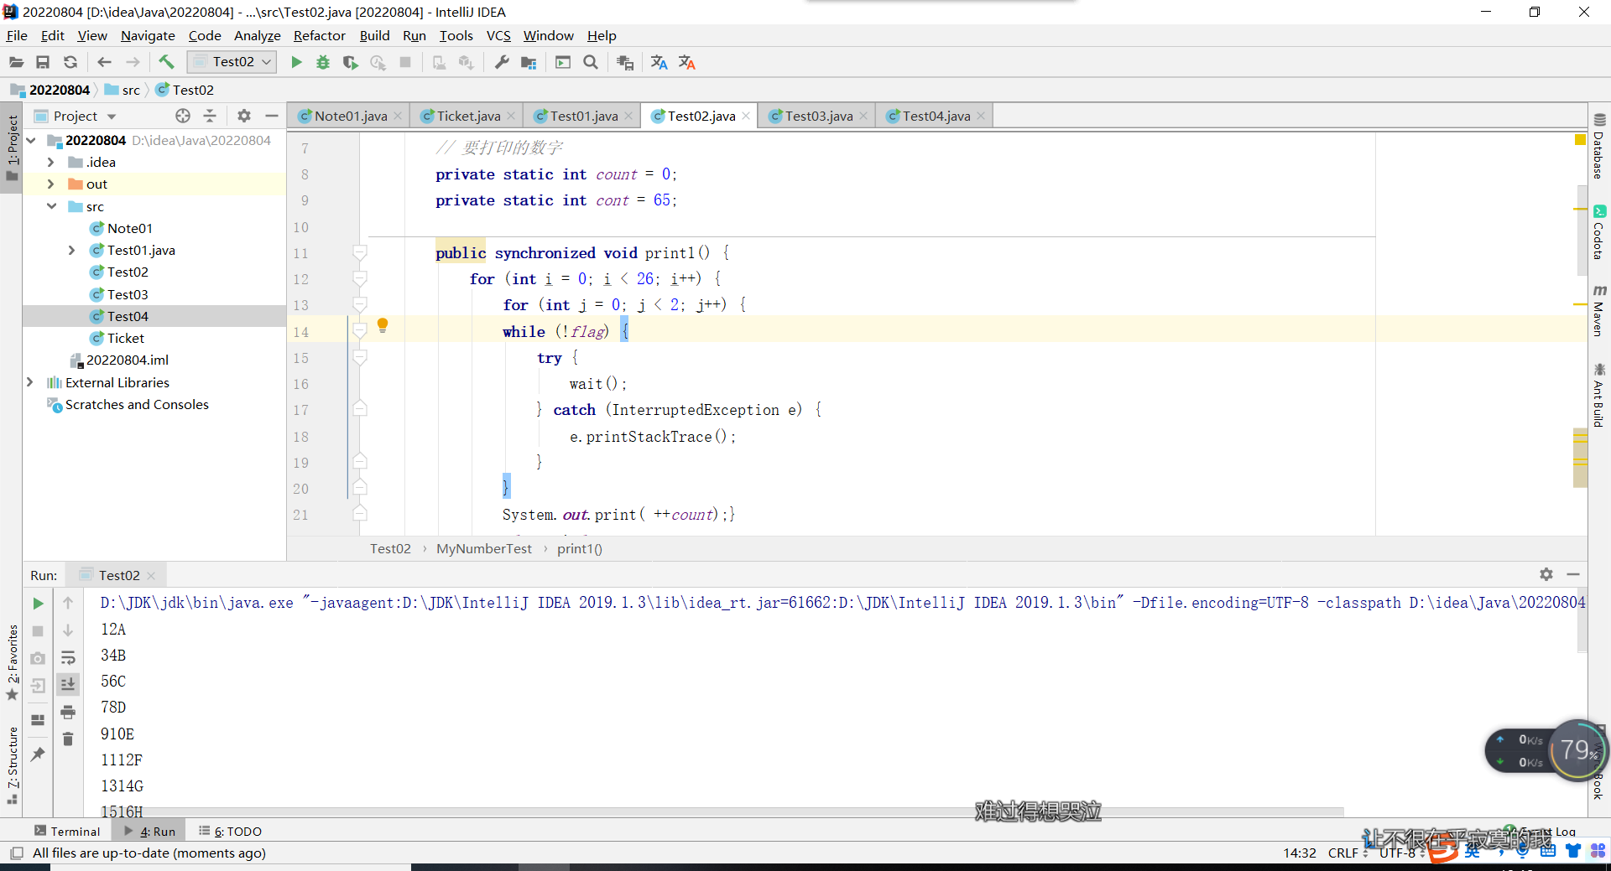The image size is (1611, 871).
Task: Build the project with the green hammer icon
Action: (x=166, y=62)
